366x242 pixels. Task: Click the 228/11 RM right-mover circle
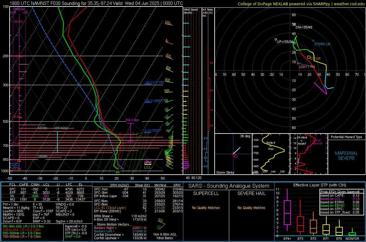(298, 63)
